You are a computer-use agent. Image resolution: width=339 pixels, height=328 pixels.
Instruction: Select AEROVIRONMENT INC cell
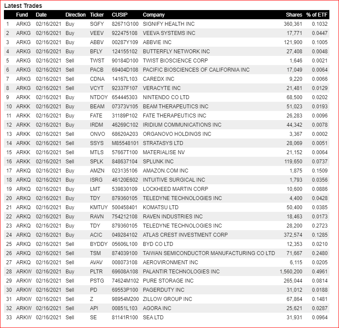tap(170, 262)
